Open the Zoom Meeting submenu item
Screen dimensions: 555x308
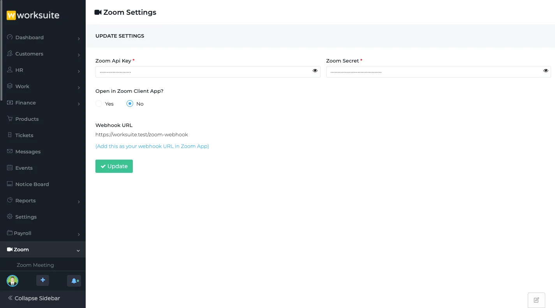(x=35, y=265)
